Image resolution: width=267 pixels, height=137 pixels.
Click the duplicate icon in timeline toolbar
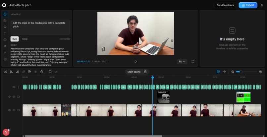[x=29, y=72]
